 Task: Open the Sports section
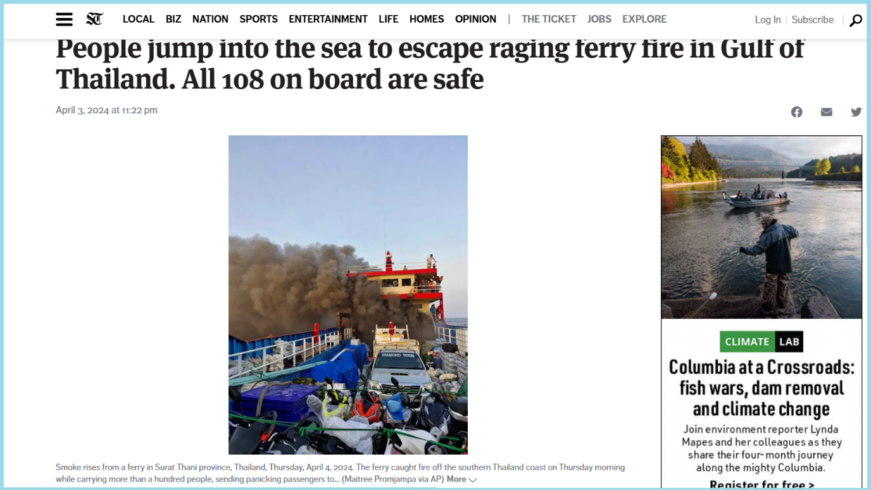pos(258,20)
